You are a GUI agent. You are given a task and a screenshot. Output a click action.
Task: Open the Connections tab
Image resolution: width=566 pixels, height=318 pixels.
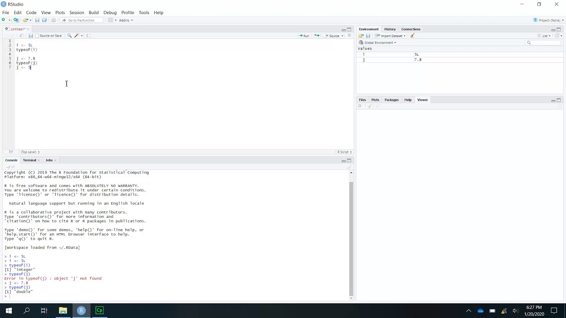(x=411, y=29)
